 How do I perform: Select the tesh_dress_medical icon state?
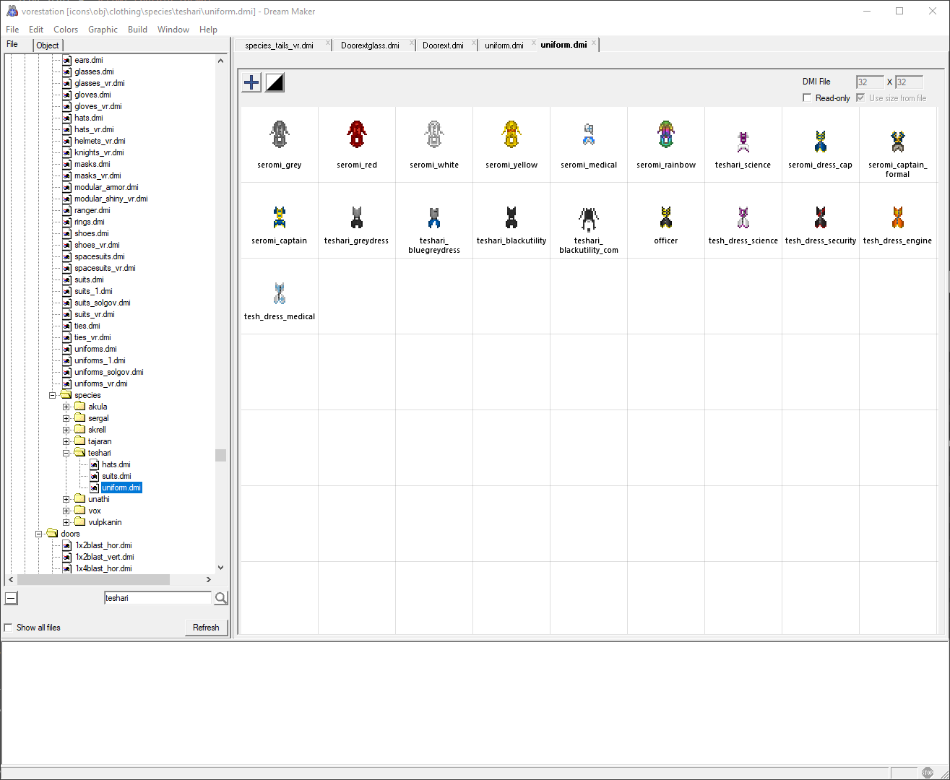point(279,292)
